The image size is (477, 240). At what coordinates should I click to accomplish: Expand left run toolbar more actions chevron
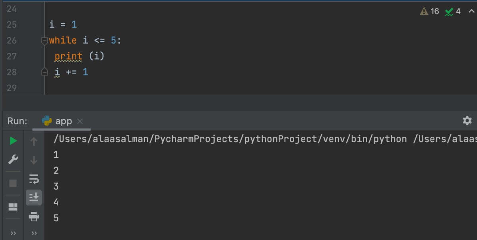coord(13,233)
